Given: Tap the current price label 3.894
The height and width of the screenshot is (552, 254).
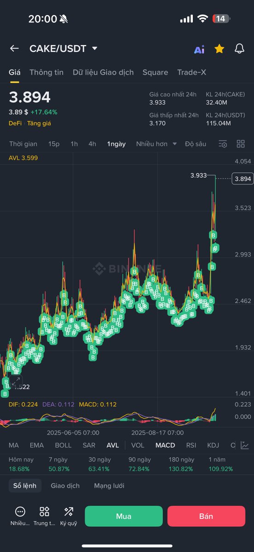Looking at the screenshot, I should point(242,179).
